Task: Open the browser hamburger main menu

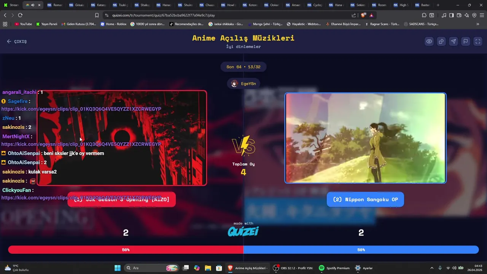Action: (x=482, y=15)
